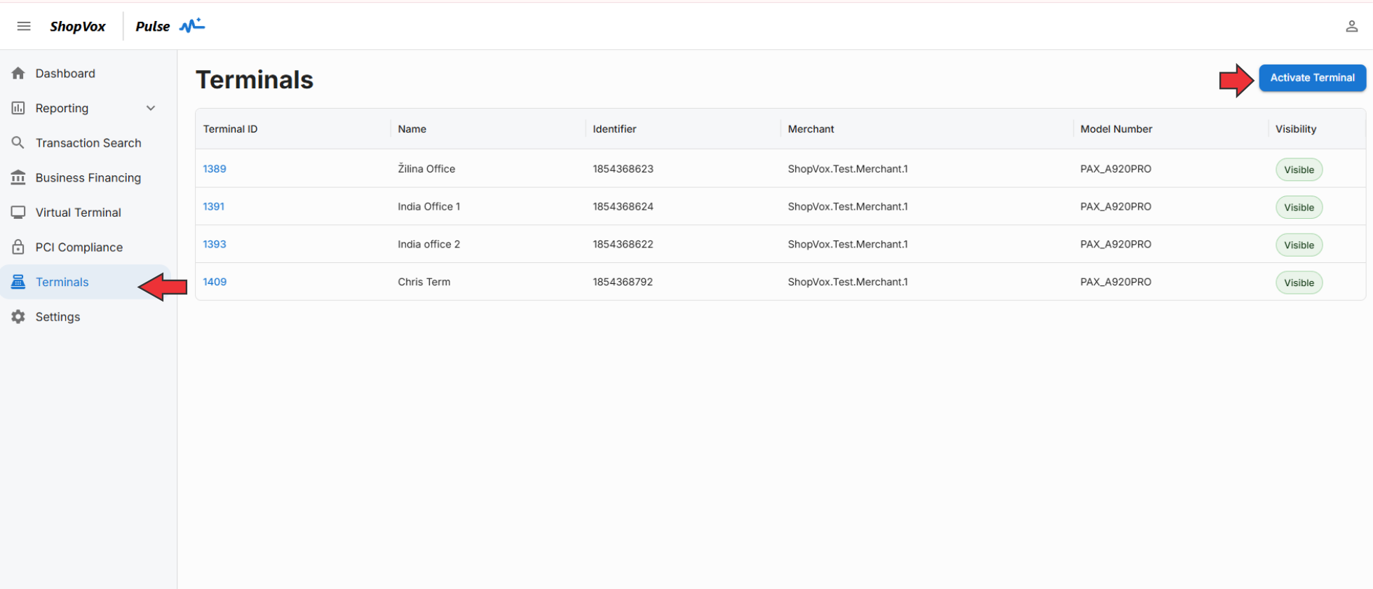The height and width of the screenshot is (589, 1373).
Task: Click the Pulse logo waveform icon
Action: (191, 26)
